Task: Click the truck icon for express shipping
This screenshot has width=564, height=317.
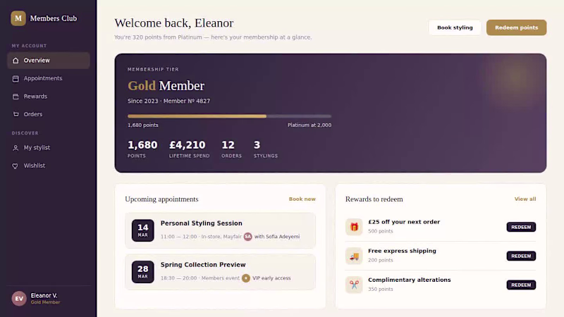Action: (354, 256)
